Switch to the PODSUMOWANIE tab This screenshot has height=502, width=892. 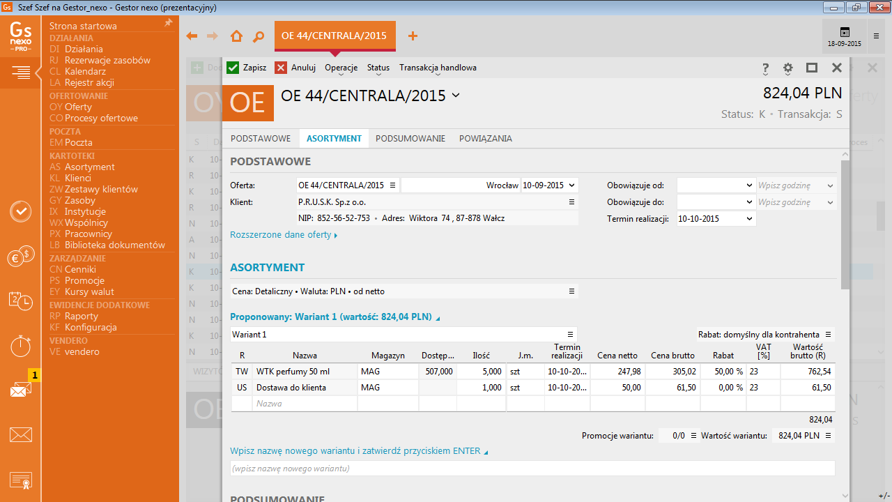point(410,138)
